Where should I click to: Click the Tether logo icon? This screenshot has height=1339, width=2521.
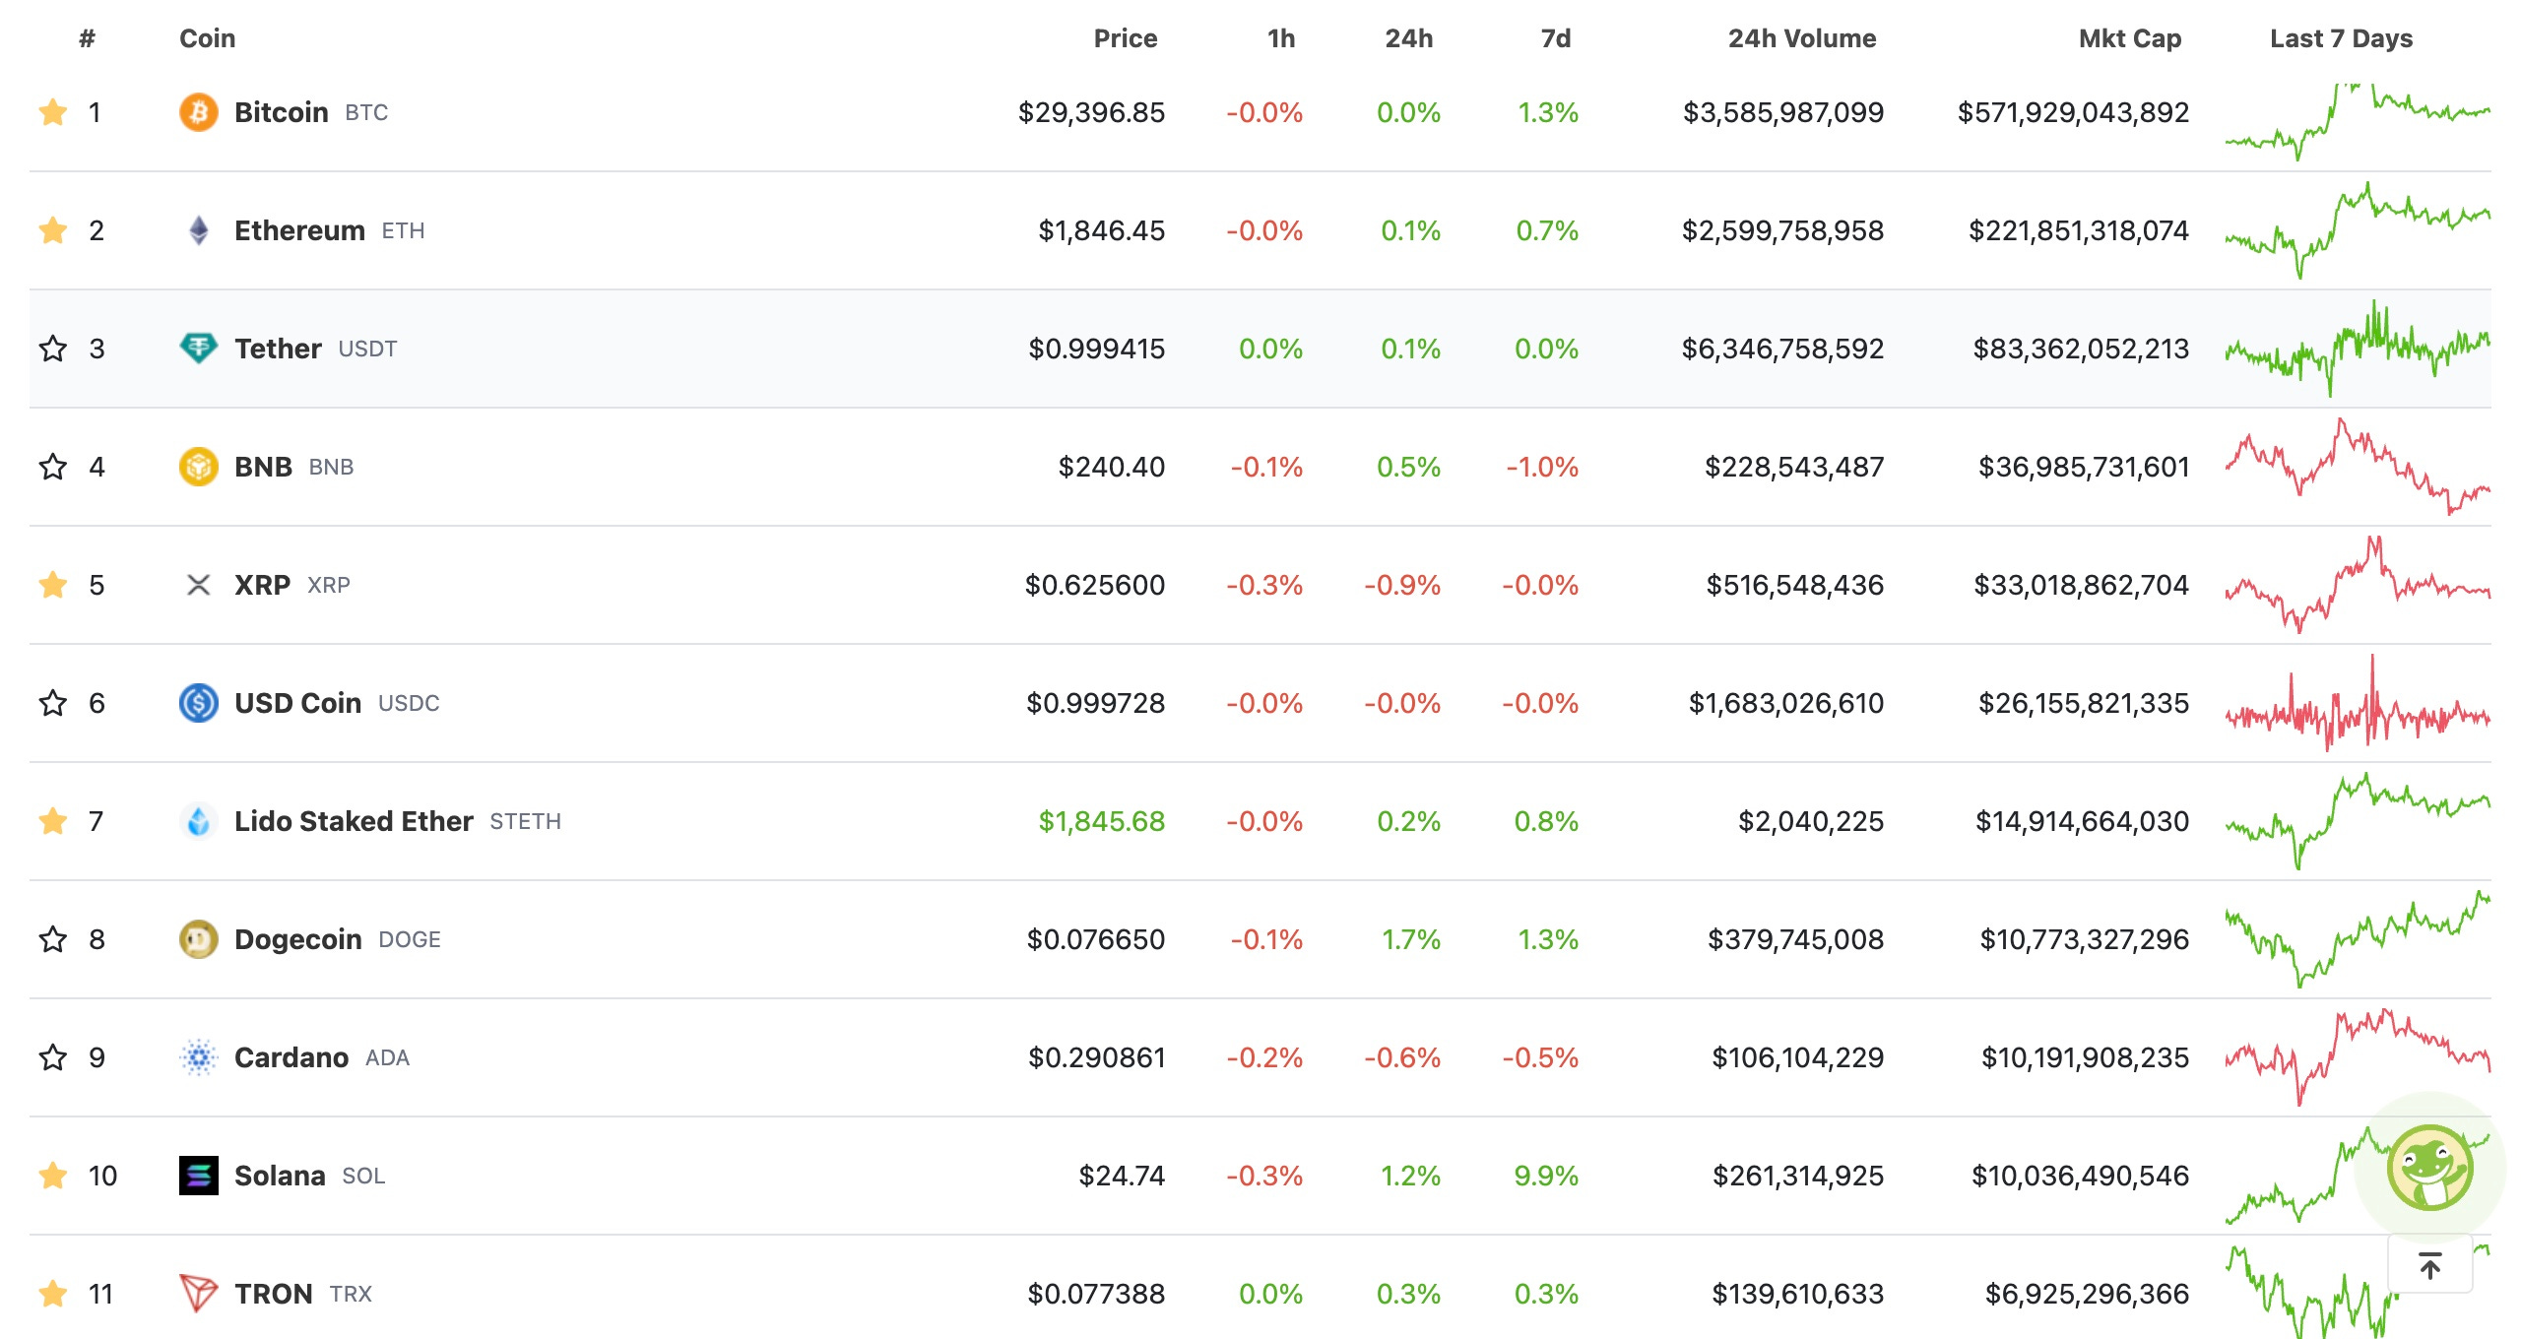199,349
